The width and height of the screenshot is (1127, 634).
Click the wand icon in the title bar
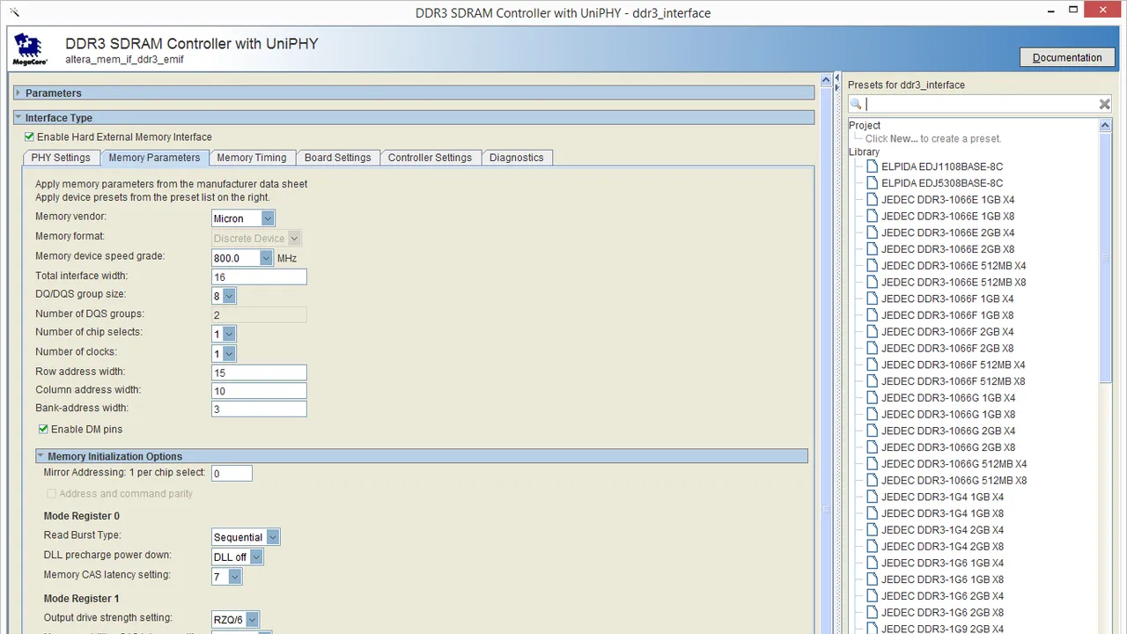click(13, 12)
